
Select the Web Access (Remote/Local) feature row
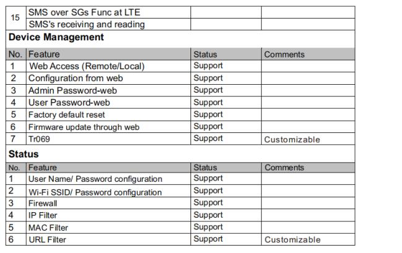[180, 66]
